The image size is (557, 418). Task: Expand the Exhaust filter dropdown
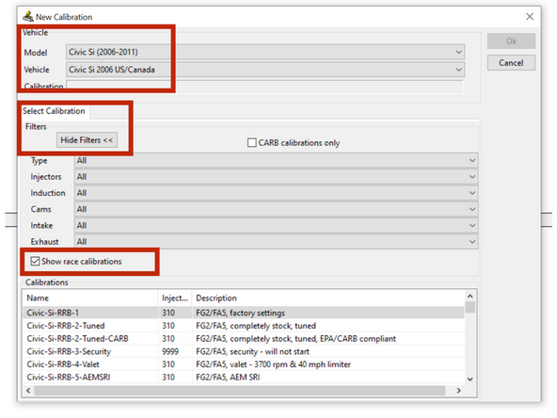276,242
